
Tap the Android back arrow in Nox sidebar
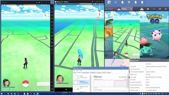pos(52,82)
